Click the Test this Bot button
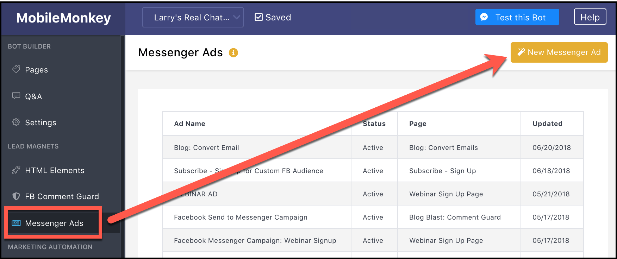617x259 pixels. click(x=517, y=17)
